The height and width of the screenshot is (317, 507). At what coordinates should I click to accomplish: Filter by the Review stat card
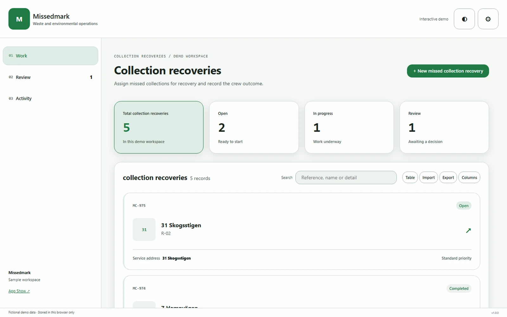click(x=444, y=127)
